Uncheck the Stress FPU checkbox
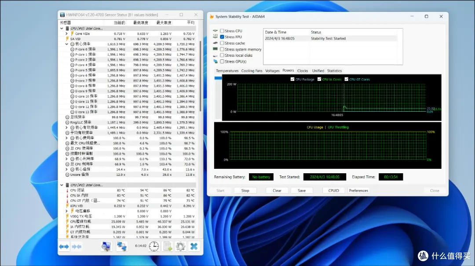The image size is (475, 266). pos(222,37)
